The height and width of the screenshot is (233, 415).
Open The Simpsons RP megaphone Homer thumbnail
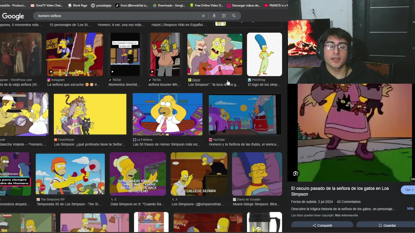pos(70,175)
